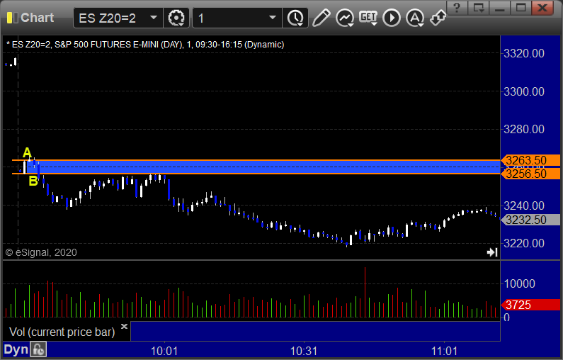Viewport: 563px width, 360px height.
Task: Click the 10000 volume axis label
Action: coord(519,284)
